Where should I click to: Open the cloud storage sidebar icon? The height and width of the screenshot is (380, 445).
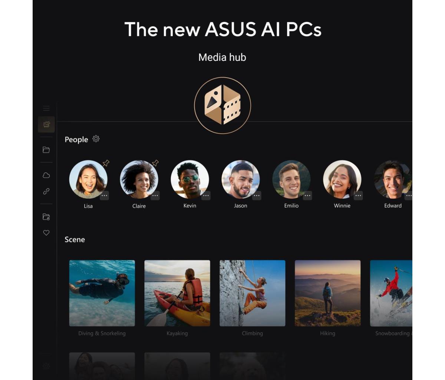coord(46,175)
